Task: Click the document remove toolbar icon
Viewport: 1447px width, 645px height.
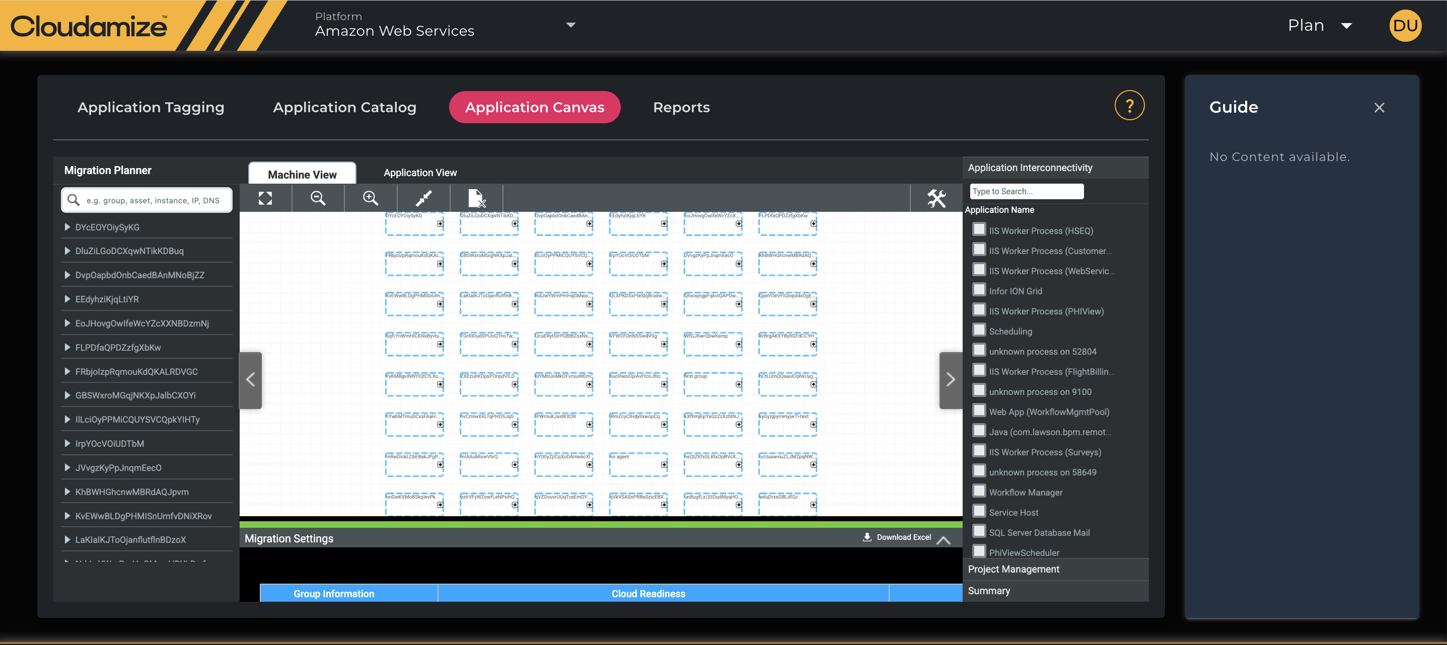Action: (x=476, y=198)
